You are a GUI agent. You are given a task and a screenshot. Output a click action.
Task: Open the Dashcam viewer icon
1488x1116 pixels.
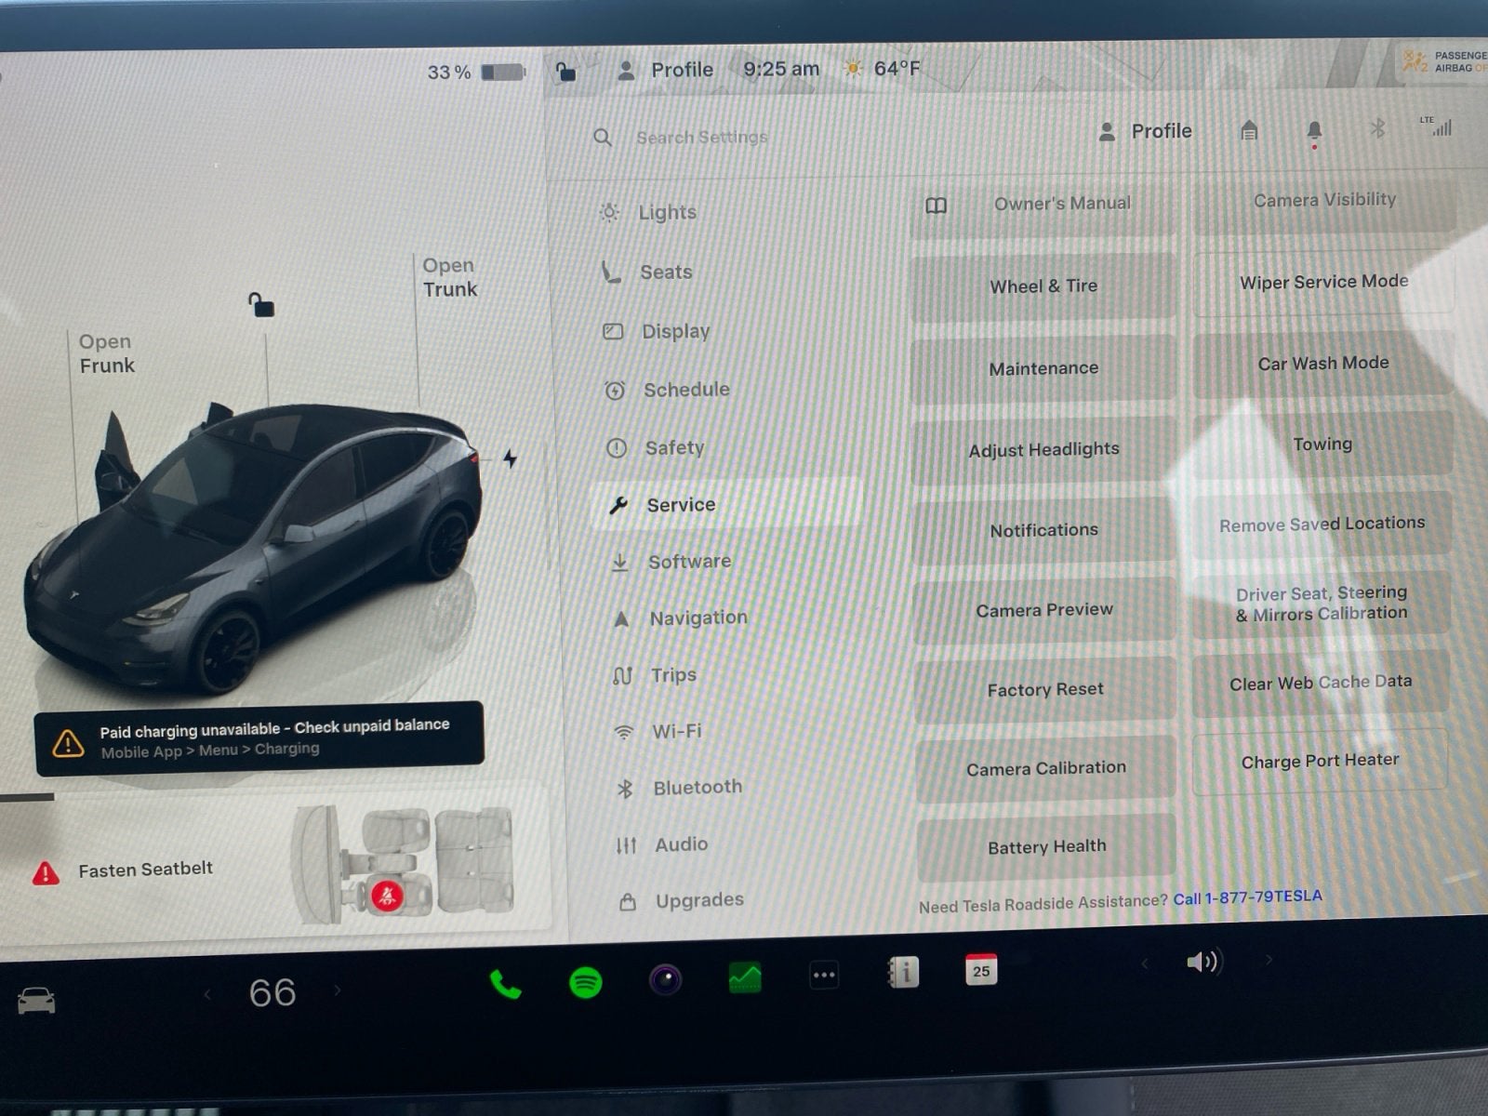click(664, 978)
